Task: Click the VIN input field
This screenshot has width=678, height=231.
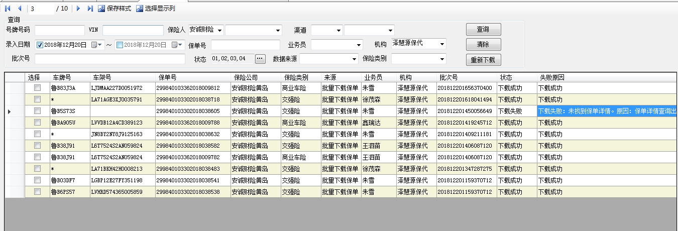Action: (x=133, y=30)
